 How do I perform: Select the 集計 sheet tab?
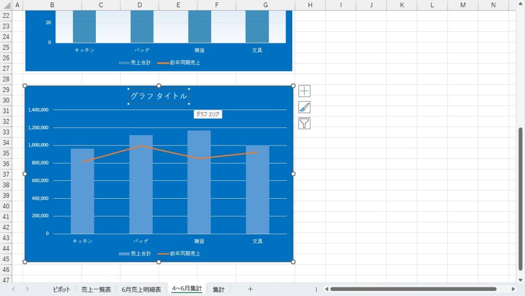pyautogui.click(x=218, y=289)
